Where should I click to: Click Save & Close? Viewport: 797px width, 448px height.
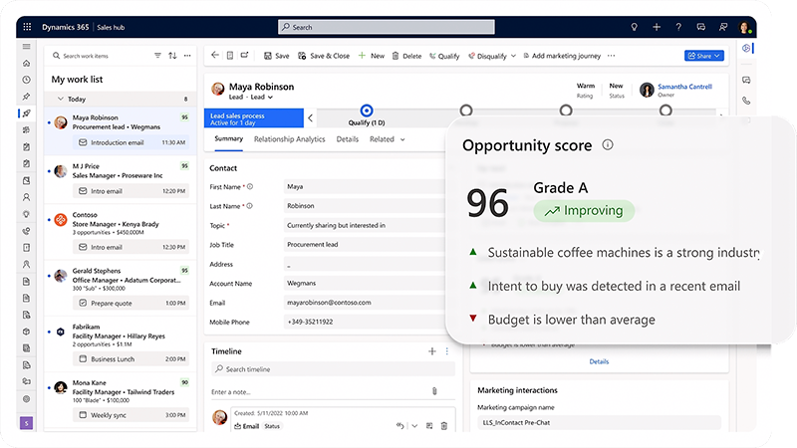tap(324, 56)
